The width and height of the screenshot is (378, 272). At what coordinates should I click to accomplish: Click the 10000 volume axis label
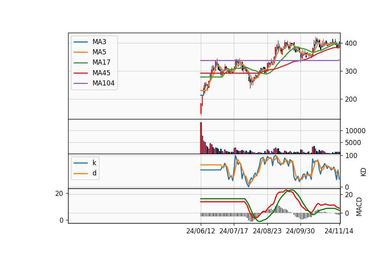tap(355, 131)
